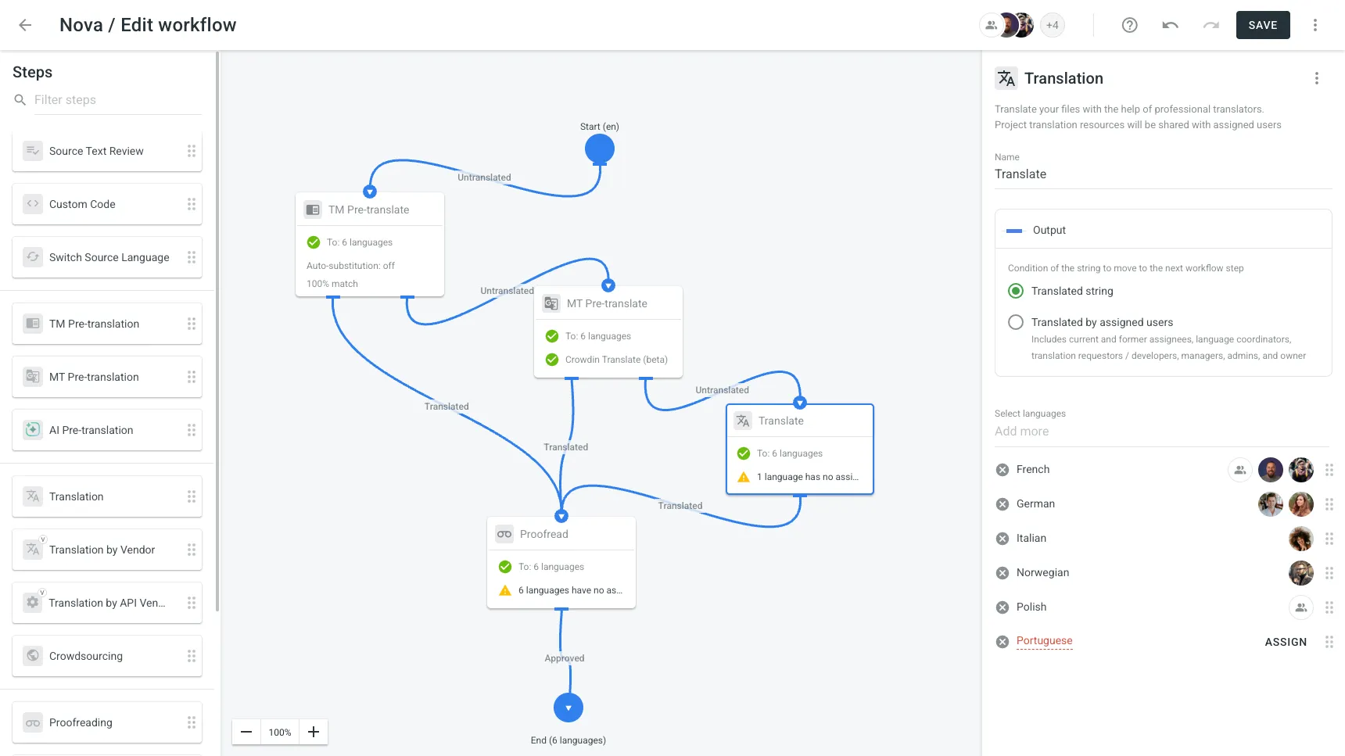Select the Translated string condition
This screenshot has width=1345, height=756.
coord(1015,290)
